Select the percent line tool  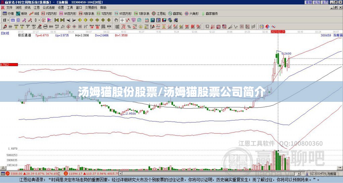click(x=129, y=27)
